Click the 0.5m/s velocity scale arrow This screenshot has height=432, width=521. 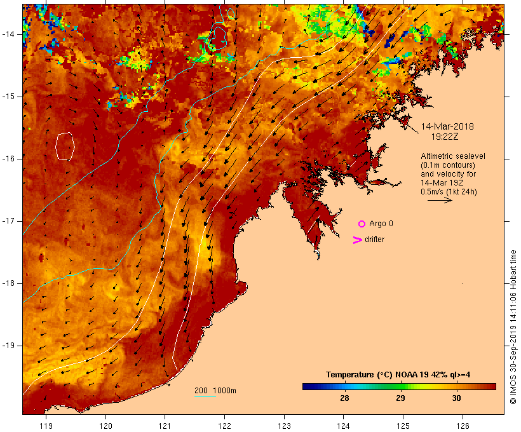[x=440, y=200]
